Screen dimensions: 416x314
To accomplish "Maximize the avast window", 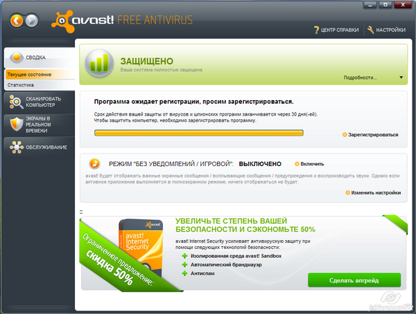I will [385, 5].
